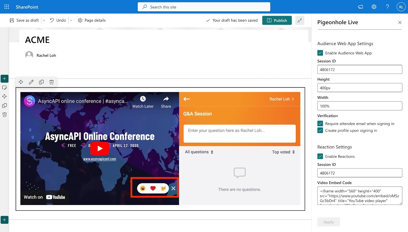Expand the Save as draft dropdown arrow
Image resolution: width=408 pixels, height=232 pixels.
(44, 20)
